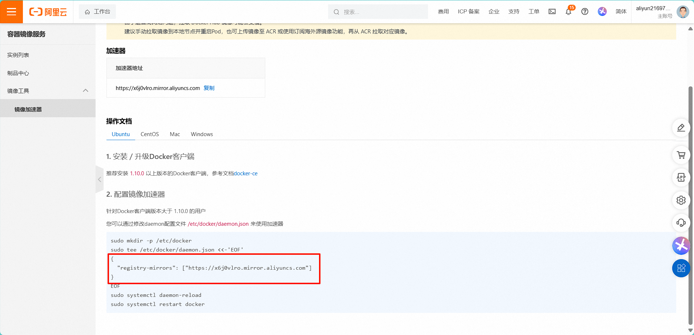Click the scrollbar down arrow
Image resolution: width=694 pixels, height=335 pixels.
coord(690,330)
